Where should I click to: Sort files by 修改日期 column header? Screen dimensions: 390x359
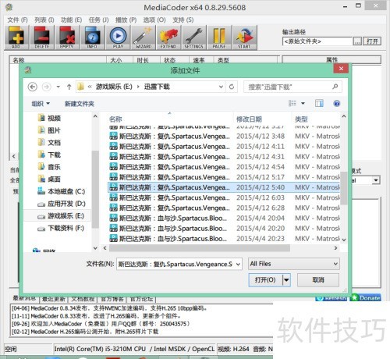click(249, 119)
